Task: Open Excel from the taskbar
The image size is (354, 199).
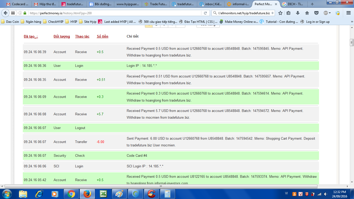Action: point(103,194)
